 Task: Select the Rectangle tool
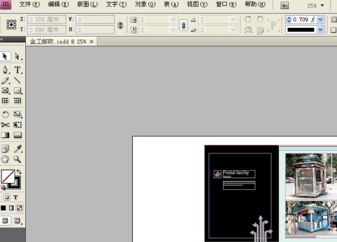pyautogui.click(x=17, y=91)
